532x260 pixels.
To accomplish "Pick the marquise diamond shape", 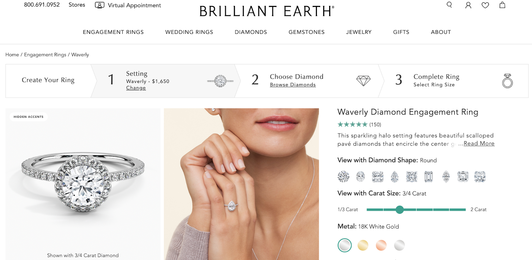I will pos(446,177).
